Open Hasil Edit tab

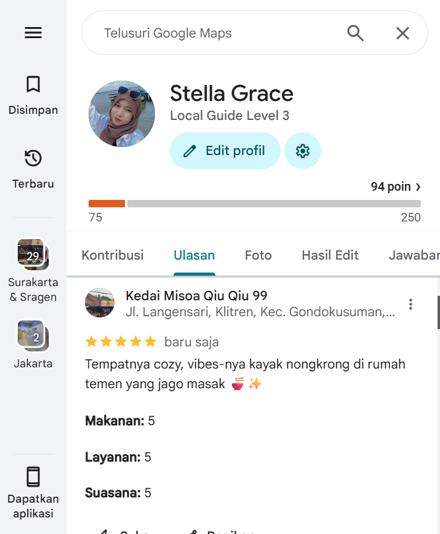(330, 255)
